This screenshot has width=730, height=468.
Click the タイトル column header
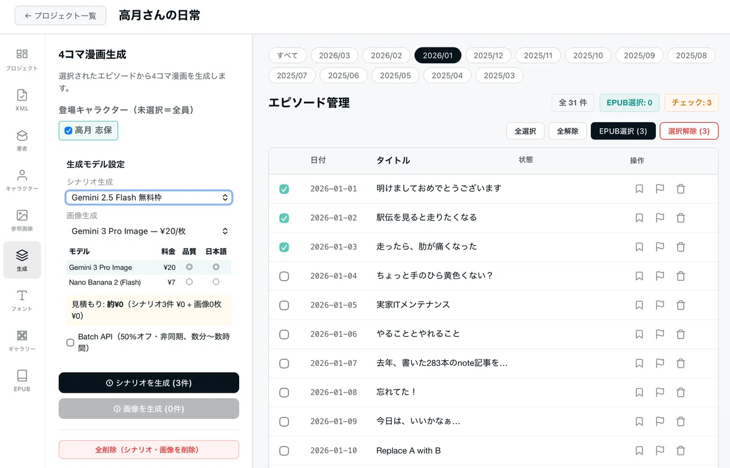[x=393, y=160]
